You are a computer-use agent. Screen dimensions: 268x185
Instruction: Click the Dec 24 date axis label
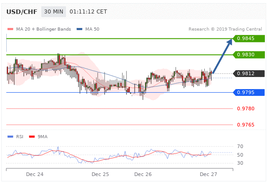[35, 174]
